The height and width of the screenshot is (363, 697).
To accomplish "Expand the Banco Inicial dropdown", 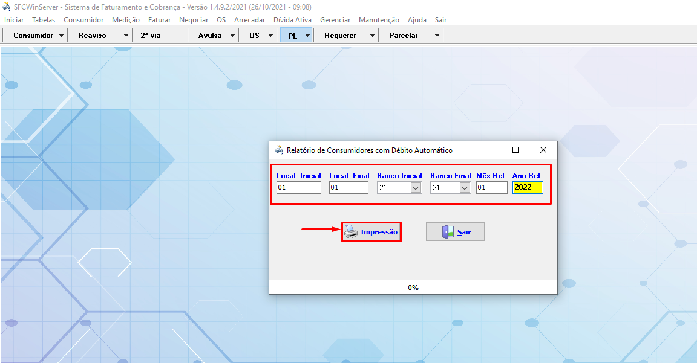I will pyautogui.click(x=416, y=188).
